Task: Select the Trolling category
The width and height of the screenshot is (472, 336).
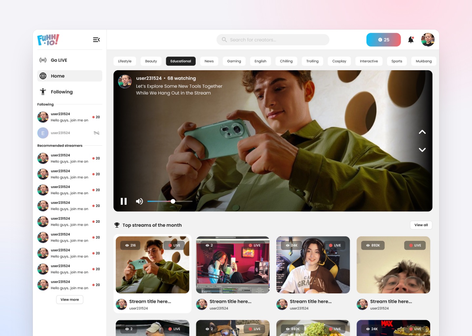Action: pyautogui.click(x=312, y=61)
